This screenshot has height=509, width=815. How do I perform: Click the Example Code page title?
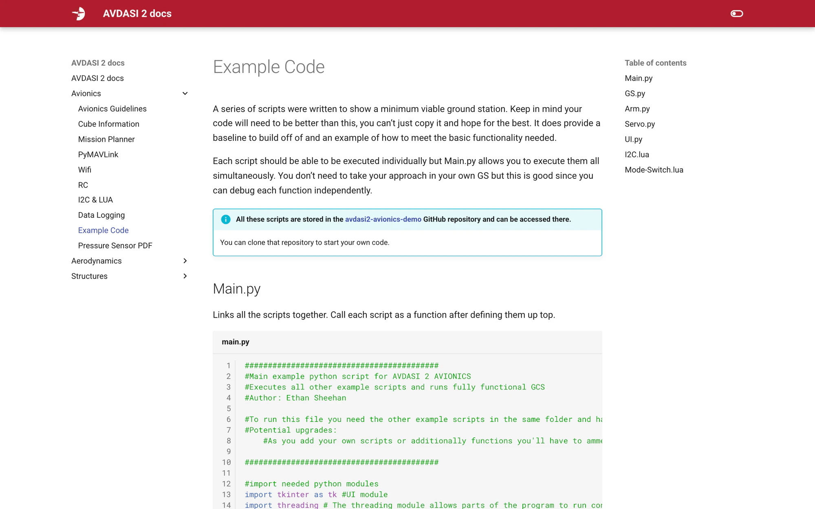click(269, 67)
